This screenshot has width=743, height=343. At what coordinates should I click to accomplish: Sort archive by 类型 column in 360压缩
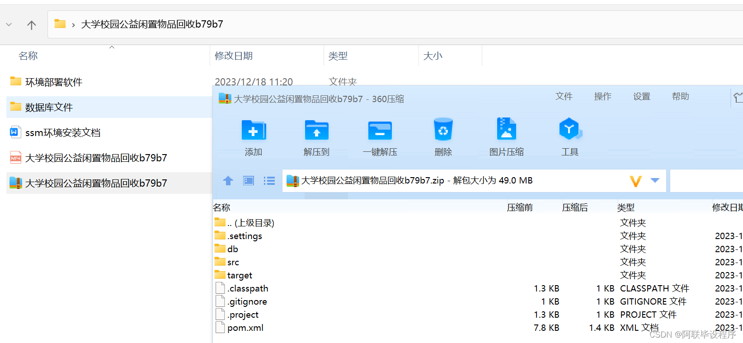click(626, 207)
